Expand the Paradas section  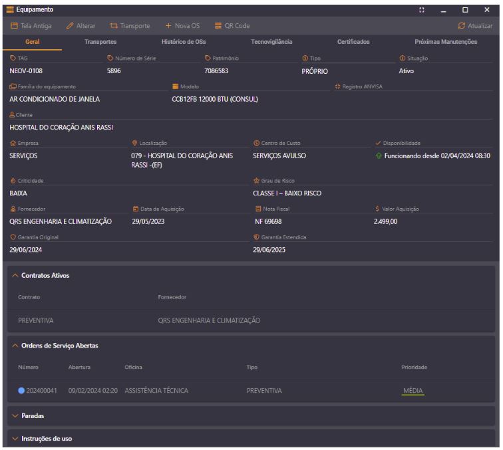click(x=16, y=415)
